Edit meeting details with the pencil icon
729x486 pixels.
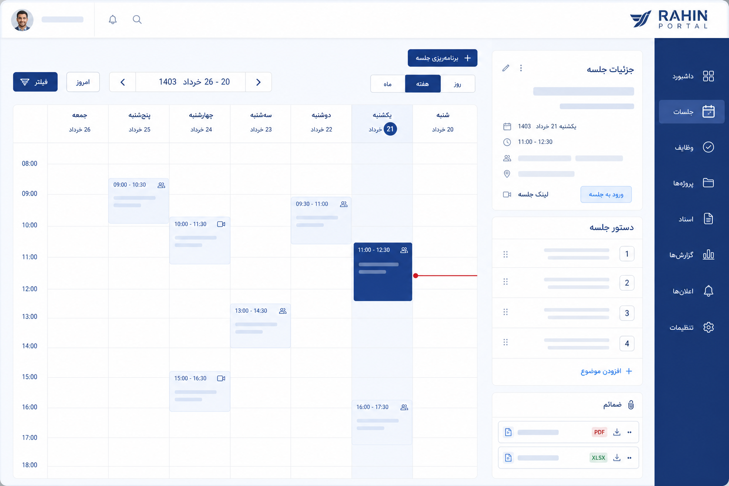click(x=506, y=68)
